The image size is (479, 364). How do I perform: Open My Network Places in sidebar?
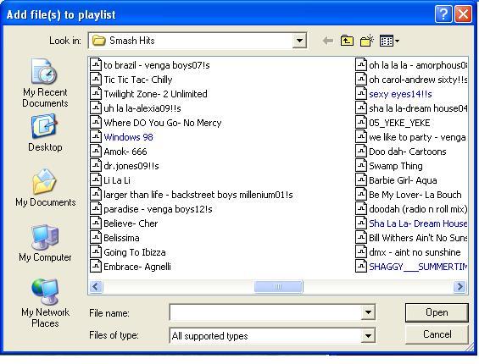[x=45, y=303]
